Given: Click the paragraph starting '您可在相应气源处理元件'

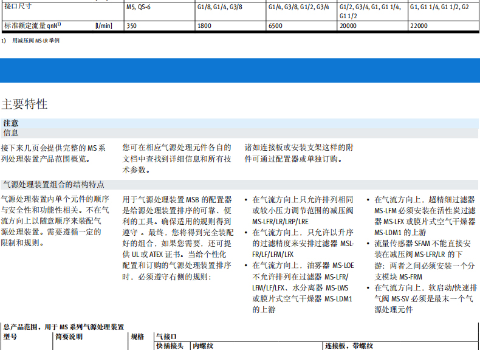Looking at the screenshot, I should click(177, 159).
